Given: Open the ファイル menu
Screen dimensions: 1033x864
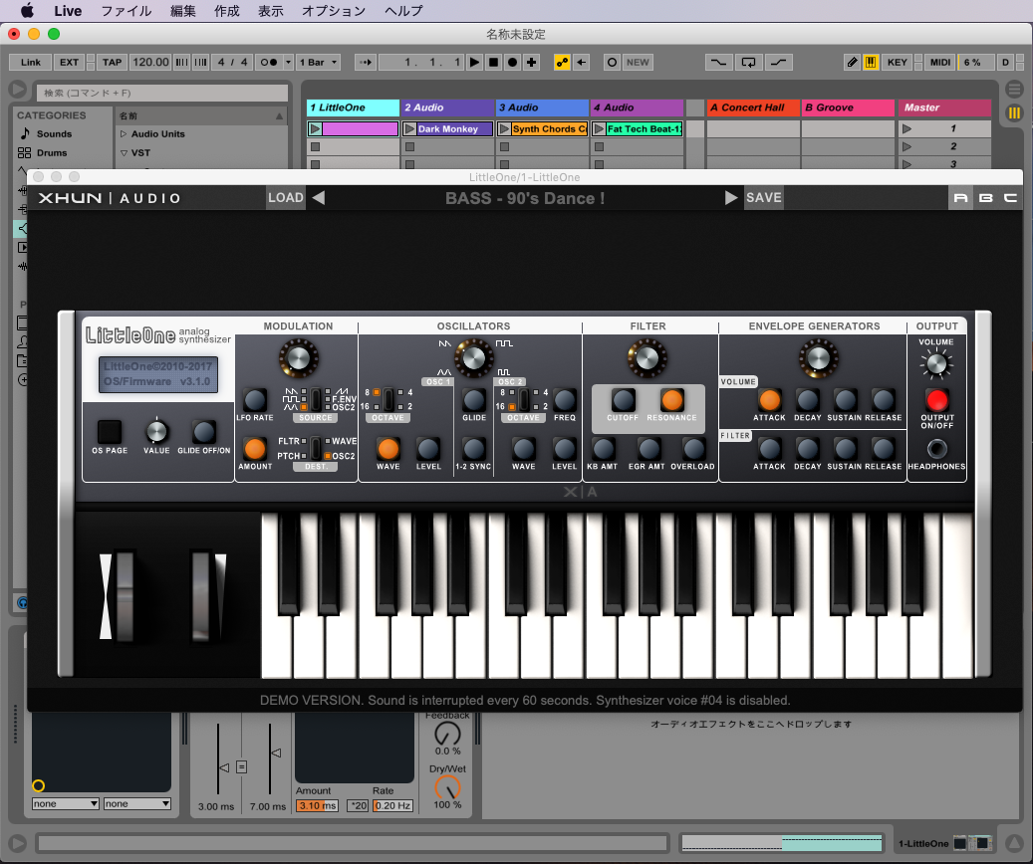Looking at the screenshot, I should coord(126,11).
